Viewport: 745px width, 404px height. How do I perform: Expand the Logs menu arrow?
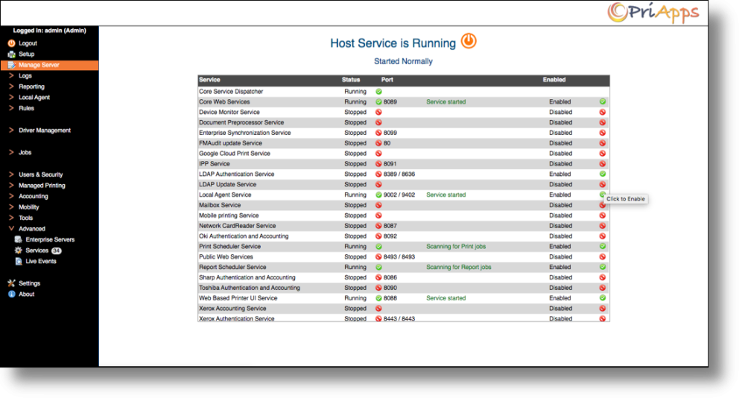point(11,75)
